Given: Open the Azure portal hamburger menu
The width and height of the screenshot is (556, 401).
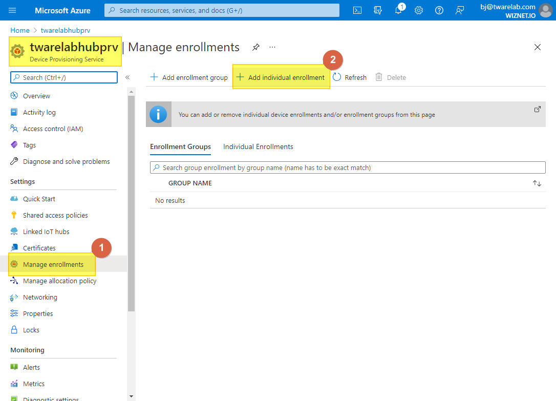Looking at the screenshot, I should [x=12, y=10].
